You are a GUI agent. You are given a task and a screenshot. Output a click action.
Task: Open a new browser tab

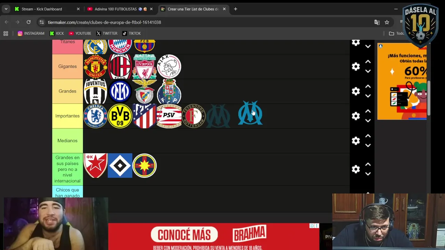[x=235, y=9]
